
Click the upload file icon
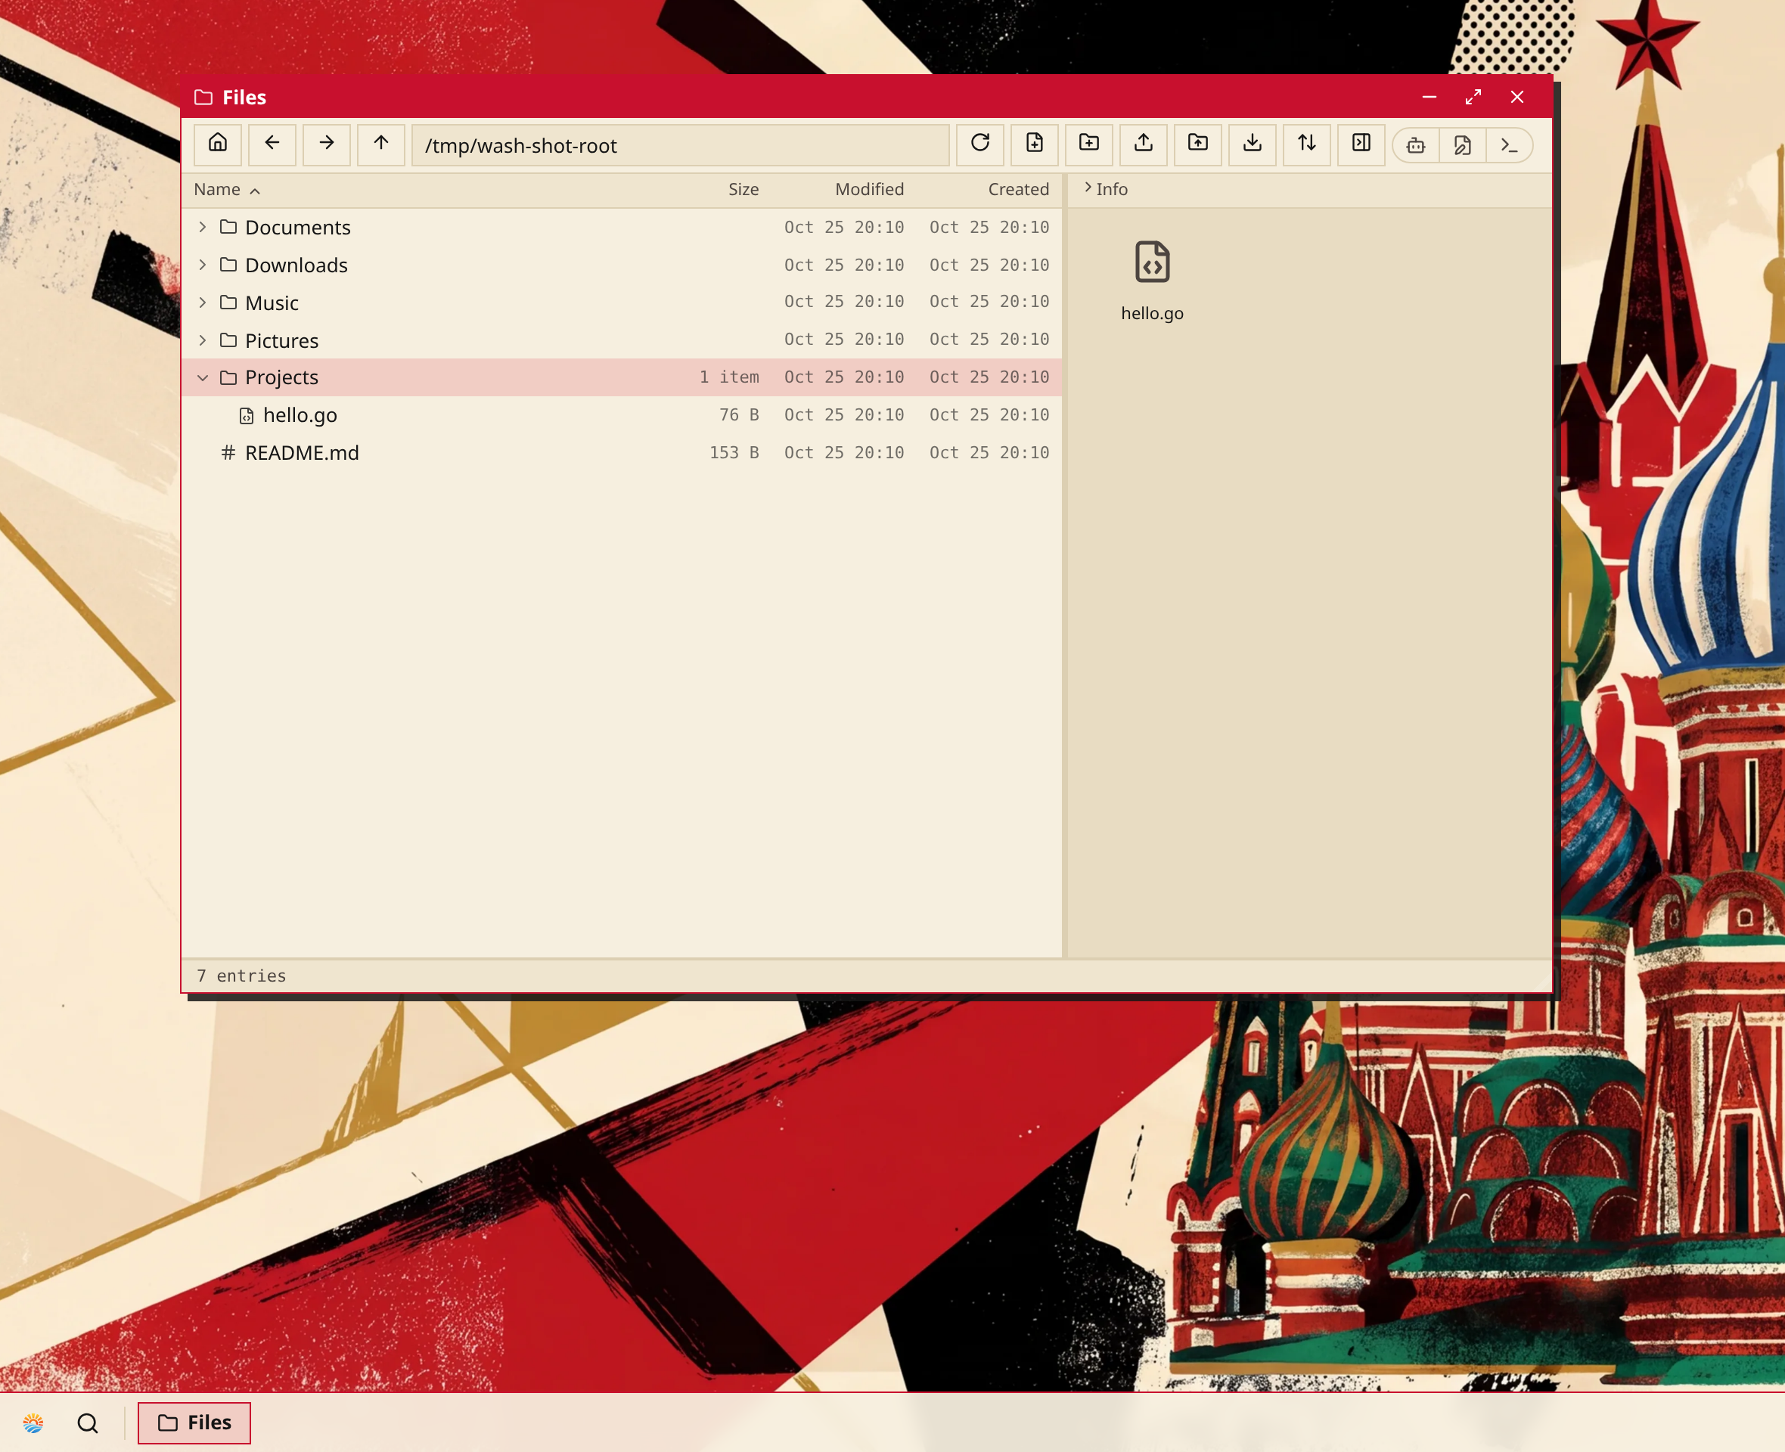[1144, 144]
